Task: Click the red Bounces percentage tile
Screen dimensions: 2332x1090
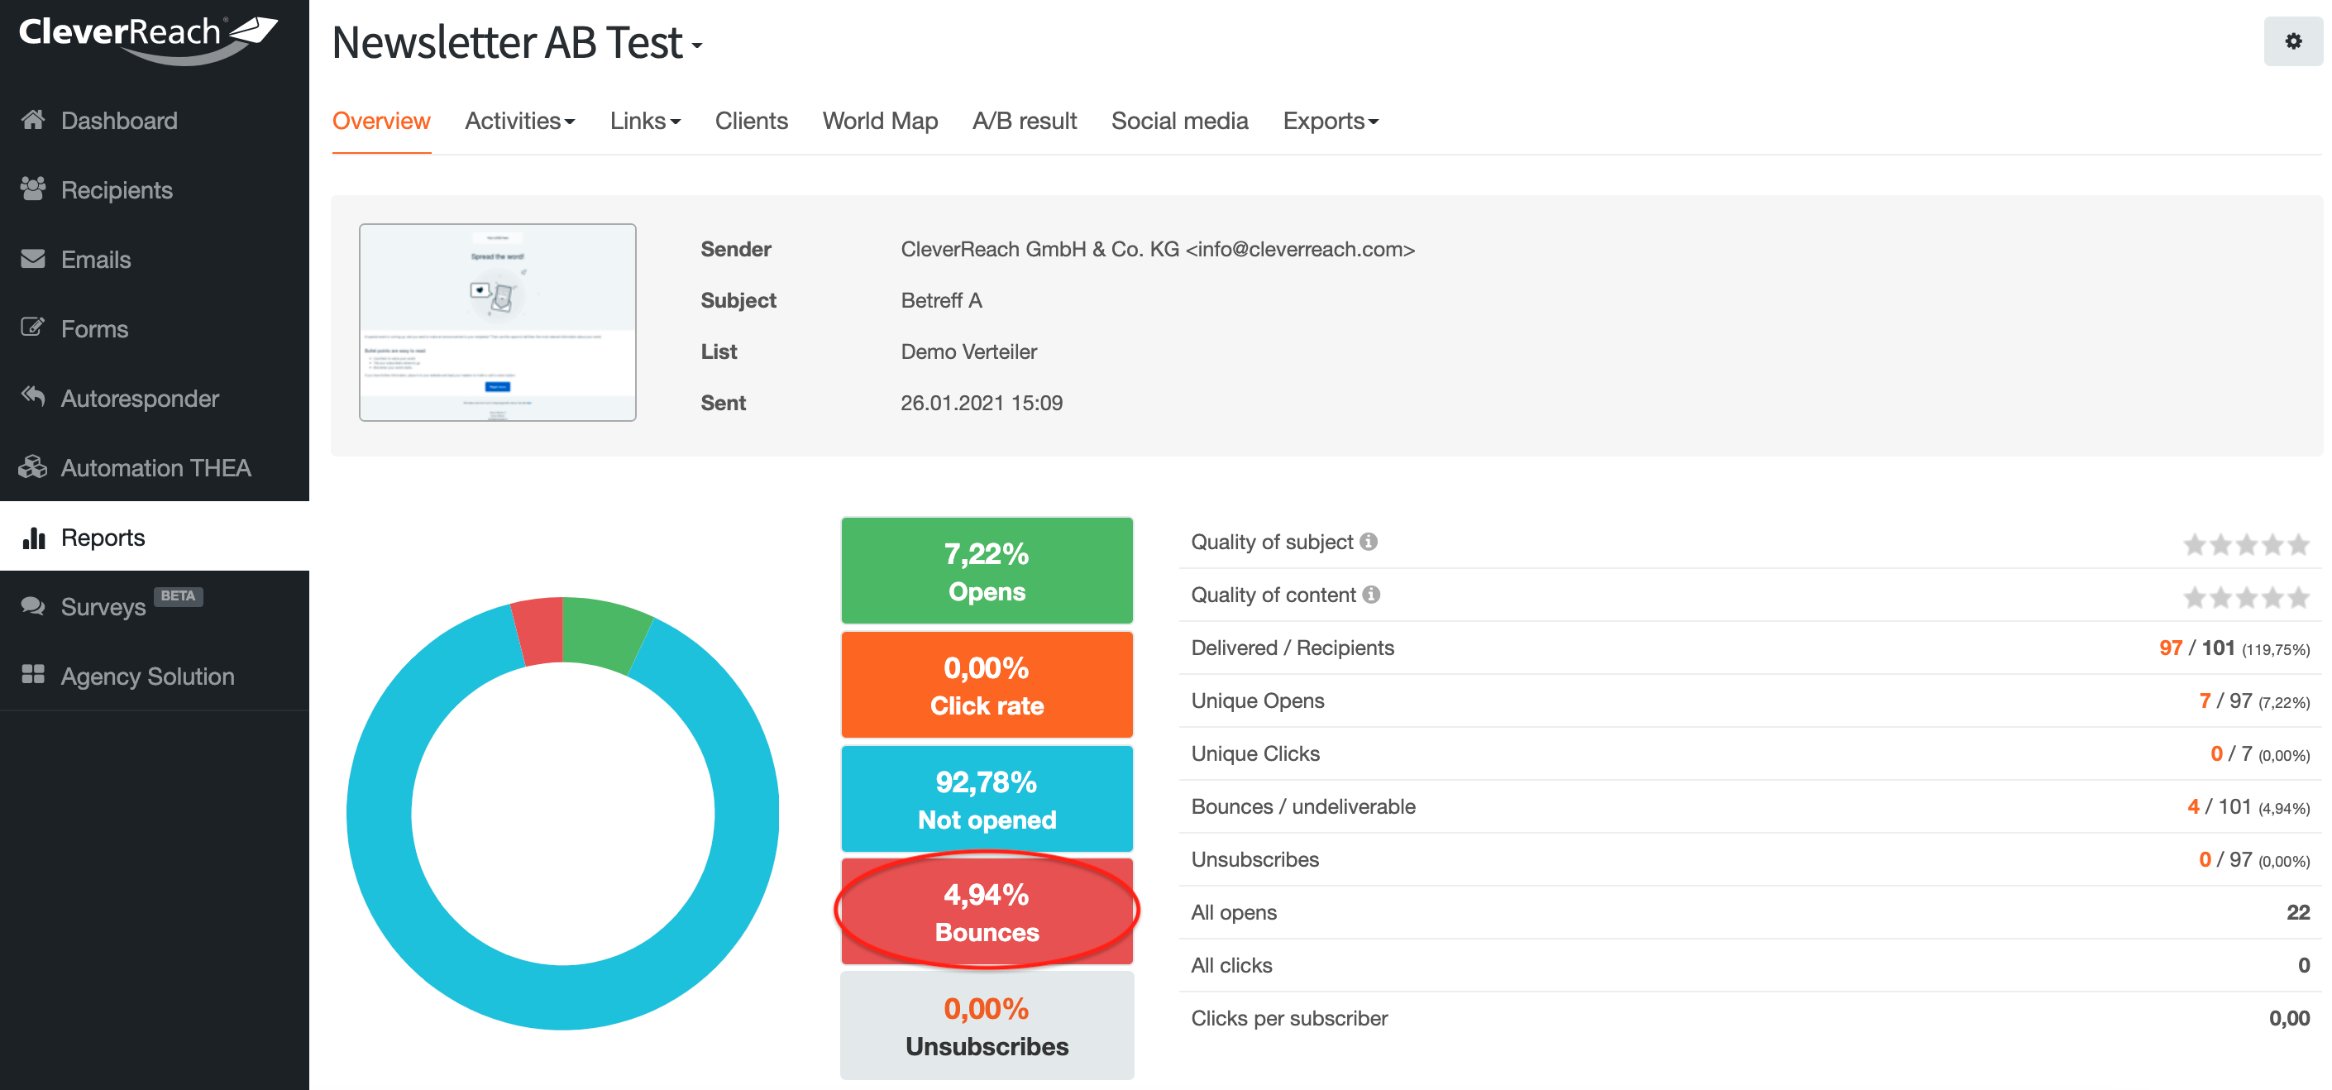Action: point(986,911)
